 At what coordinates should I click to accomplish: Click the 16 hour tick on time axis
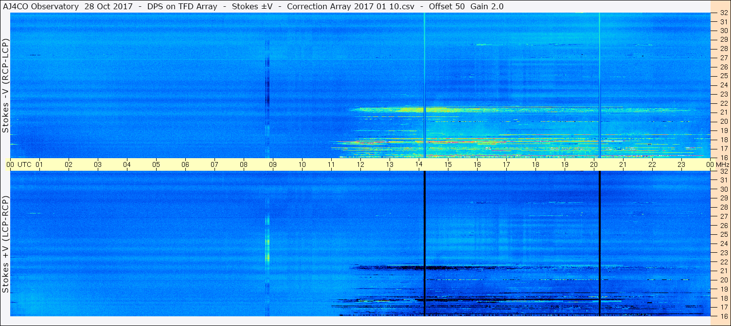point(477,164)
